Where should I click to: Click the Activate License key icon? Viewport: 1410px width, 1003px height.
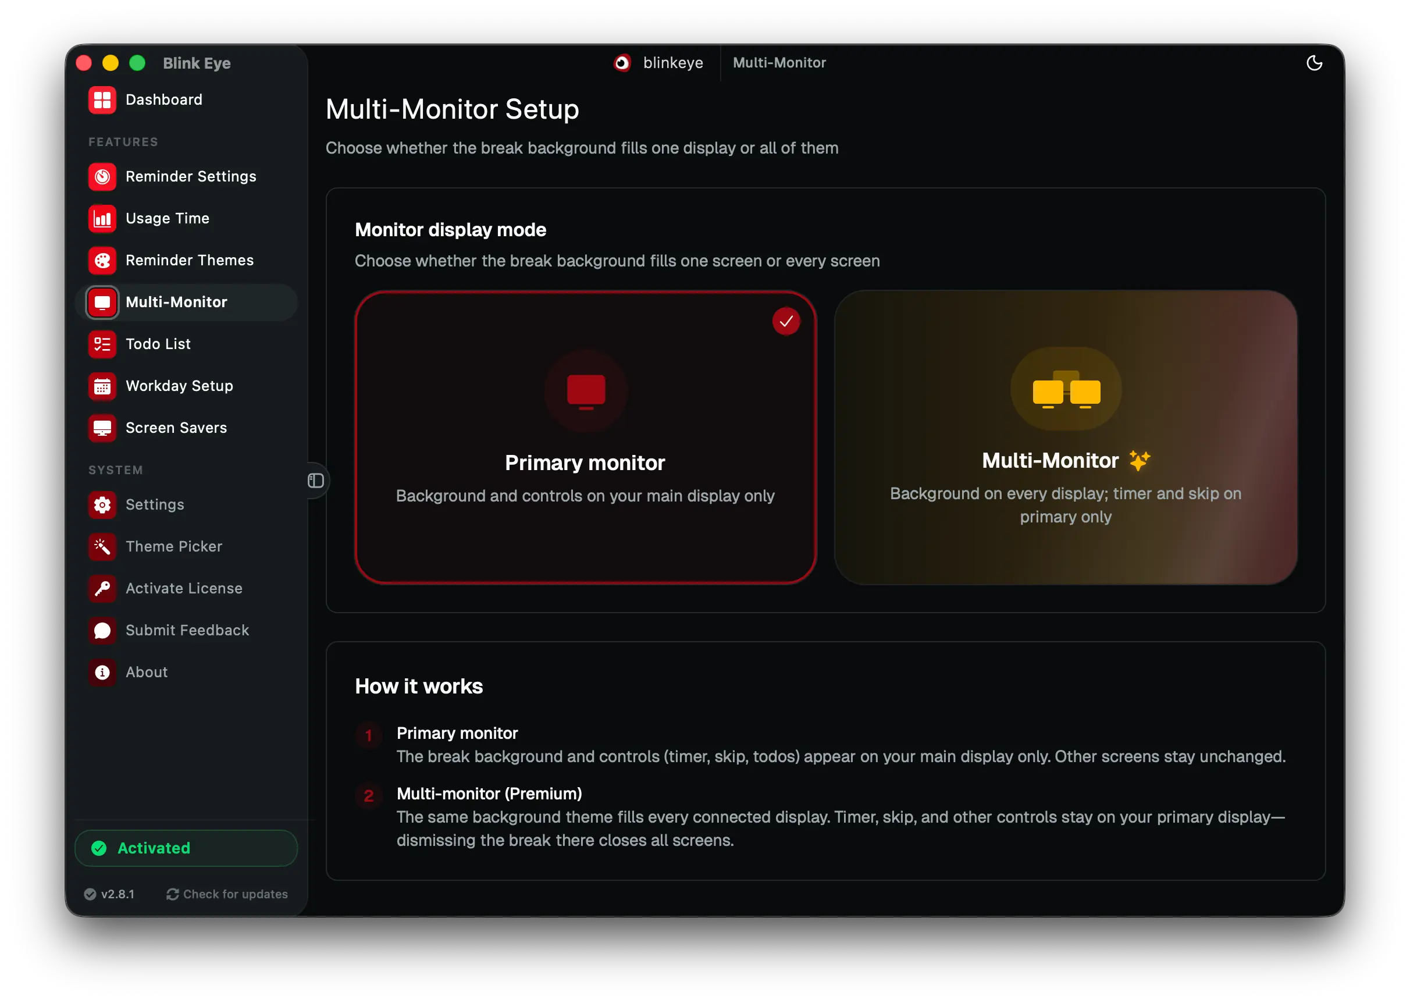(102, 589)
